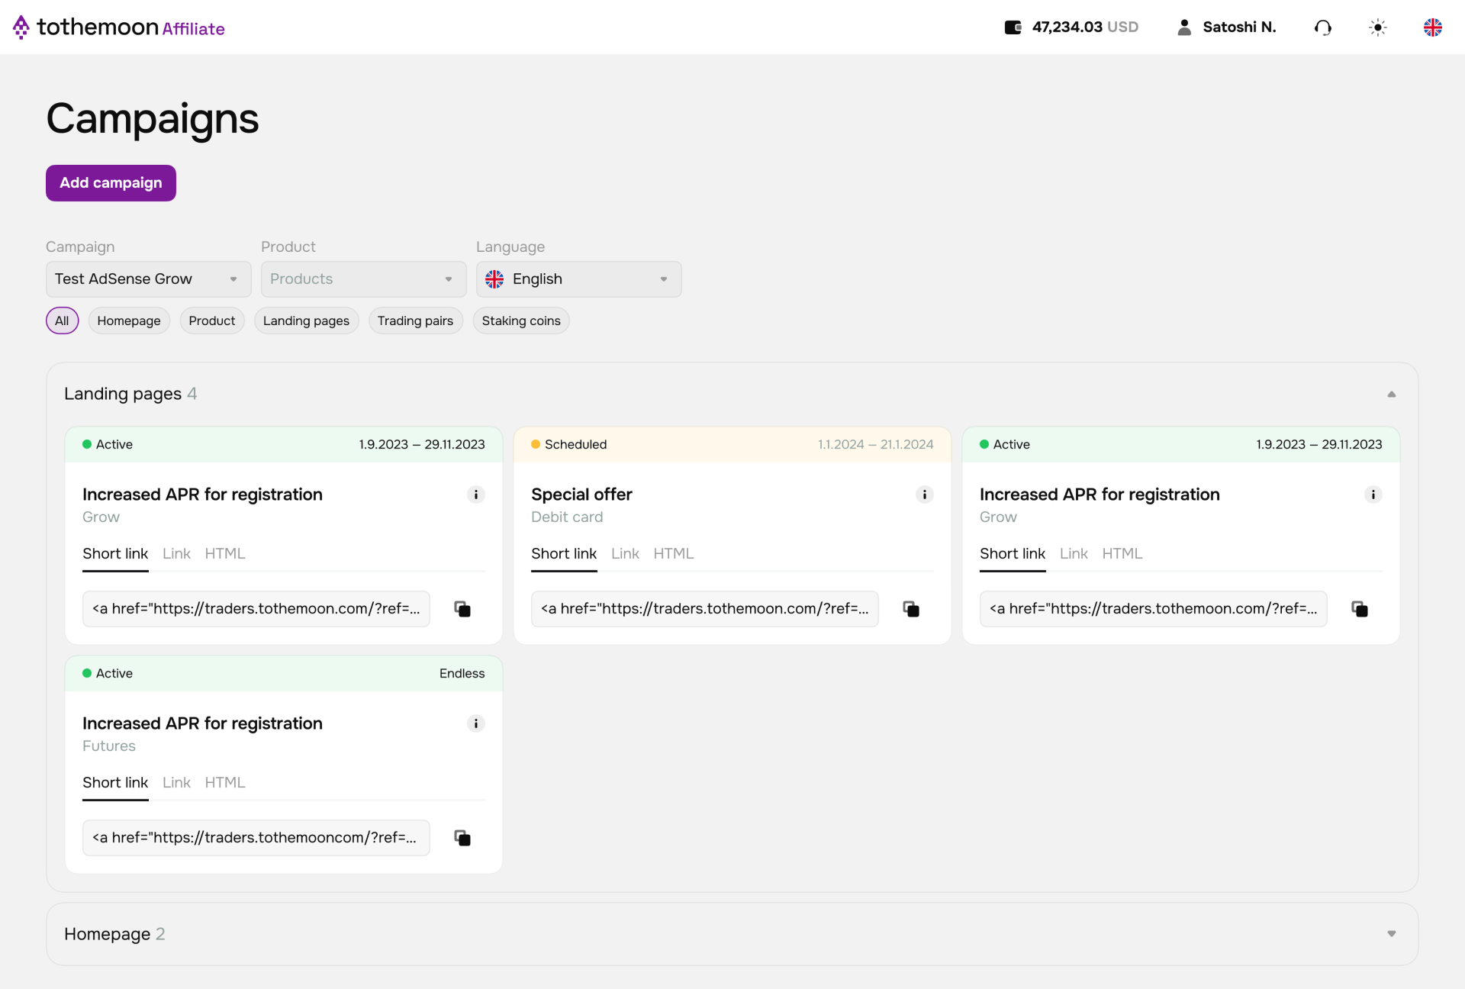Select Short link tab in Futures card

pyautogui.click(x=115, y=783)
